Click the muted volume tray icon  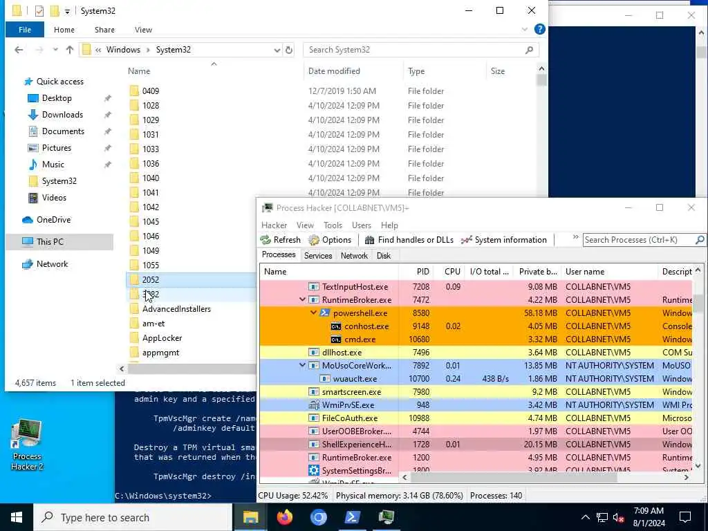[x=619, y=517]
